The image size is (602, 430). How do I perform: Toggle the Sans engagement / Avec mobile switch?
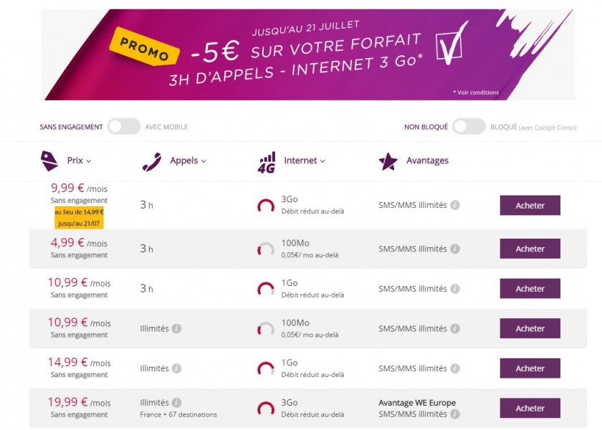[x=124, y=127]
